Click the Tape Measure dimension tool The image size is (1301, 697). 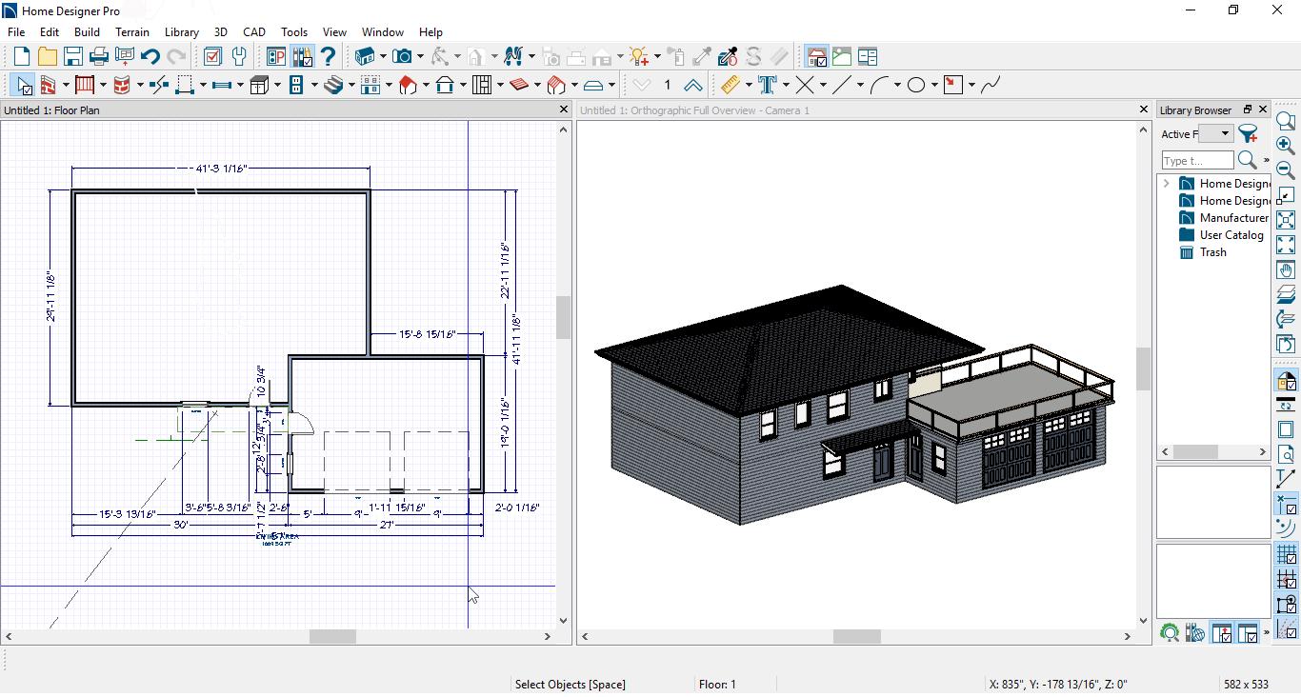pyautogui.click(x=730, y=85)
